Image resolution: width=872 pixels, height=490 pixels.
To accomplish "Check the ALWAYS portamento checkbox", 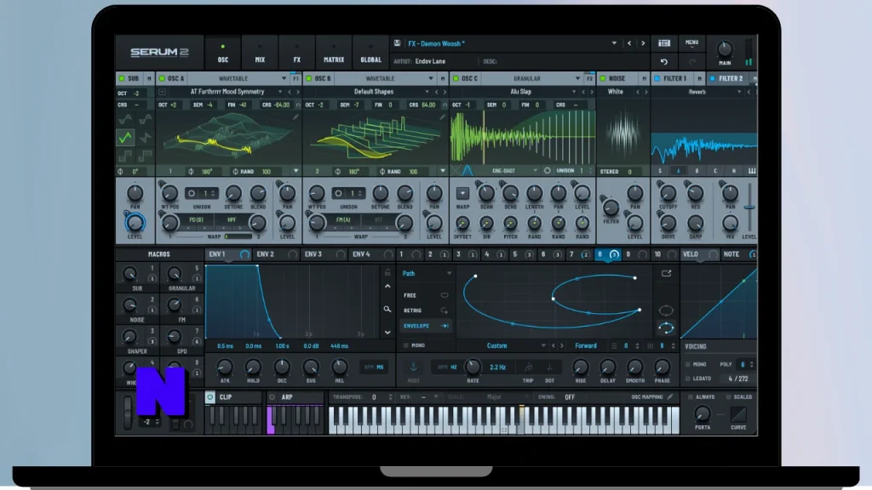I will 690,396.
